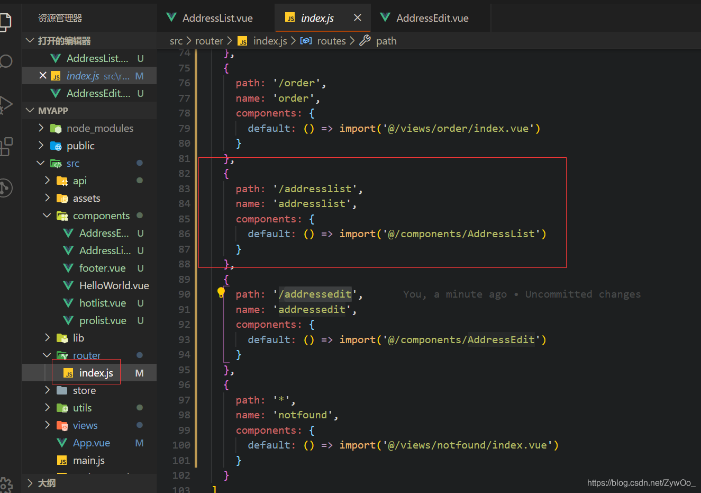
Task: Open prolist.vue in the file tree
Action: coord(89,320)
